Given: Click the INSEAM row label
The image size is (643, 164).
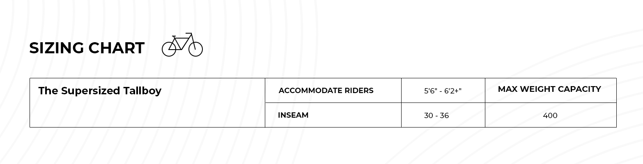Looking at the screenshot, I should click(x=293, y=115).
